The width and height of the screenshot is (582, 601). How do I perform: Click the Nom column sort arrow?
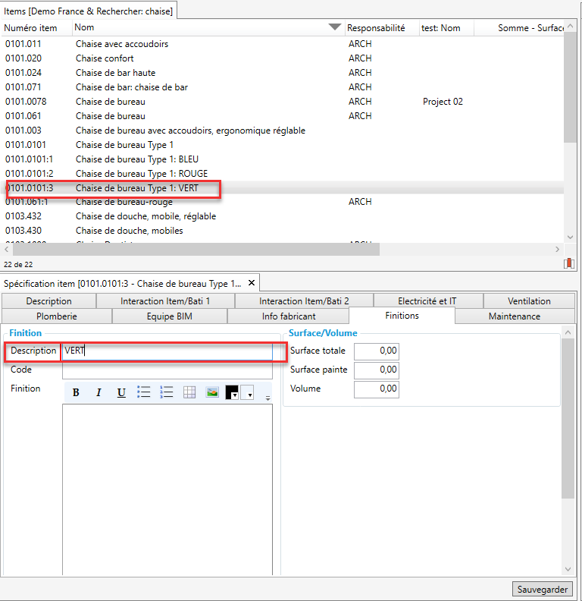(334, 28)
